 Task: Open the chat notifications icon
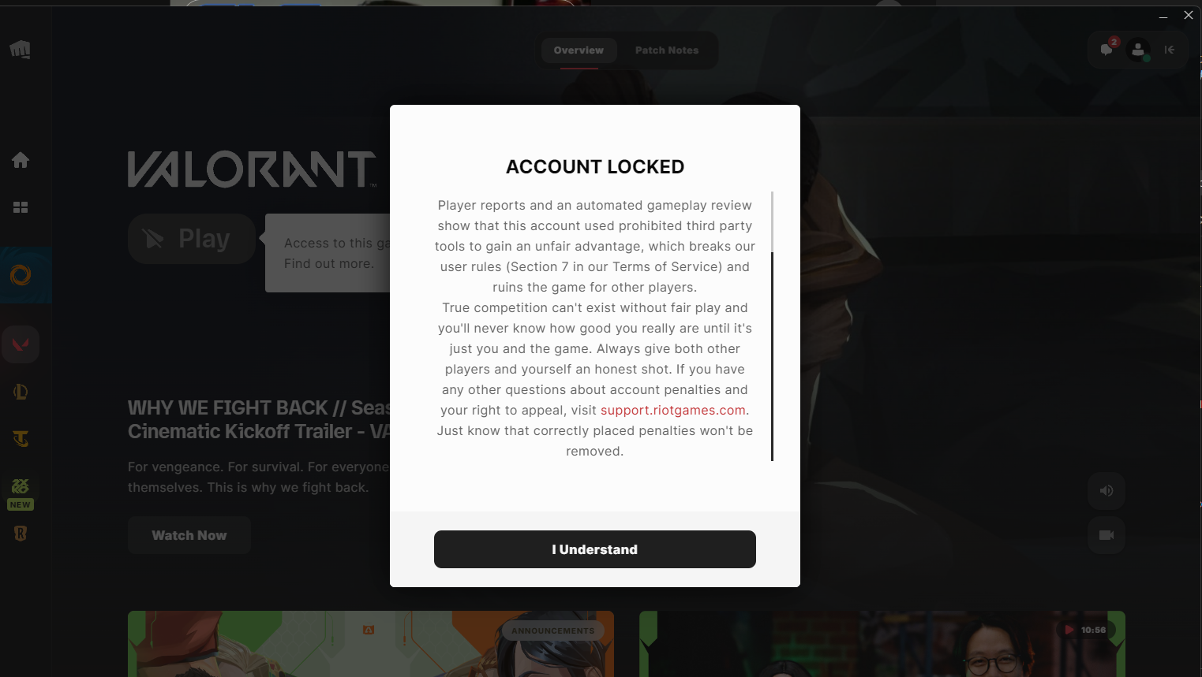[x=1107, y=49]
